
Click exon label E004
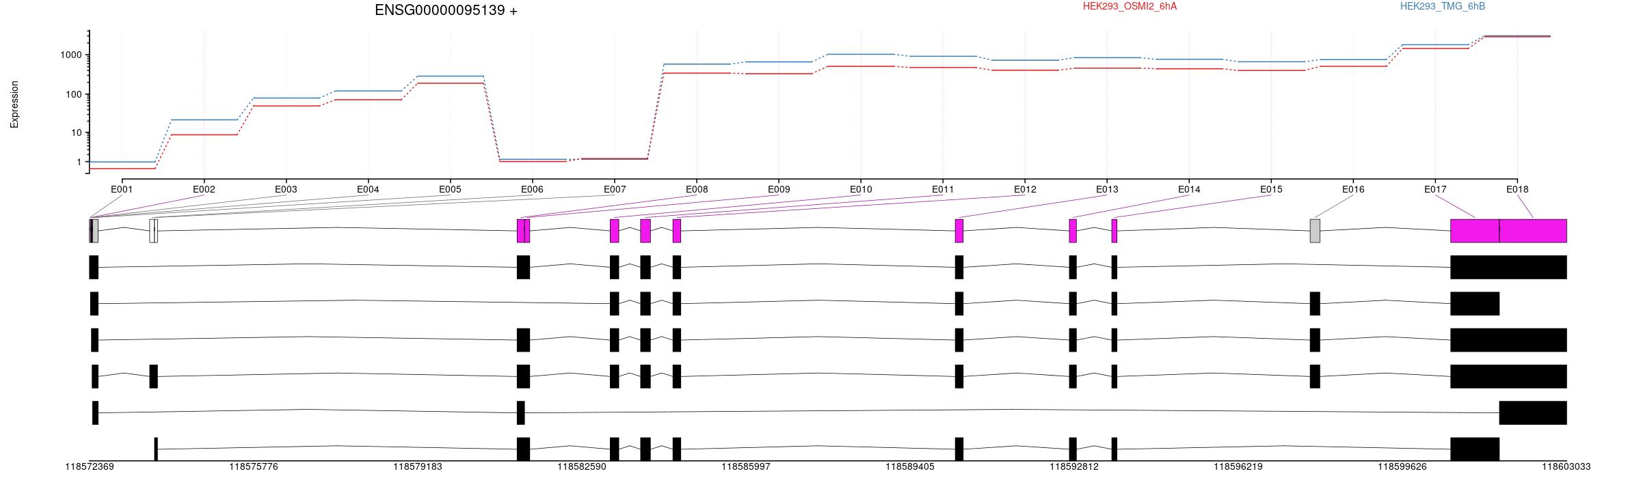click(x=368, y=189)
